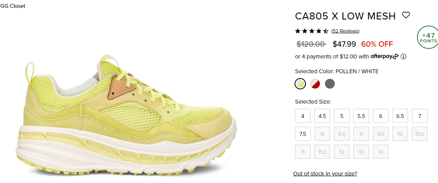Select the Pollen / White color swatch
The image size is (438, 183).
(300, 84)
